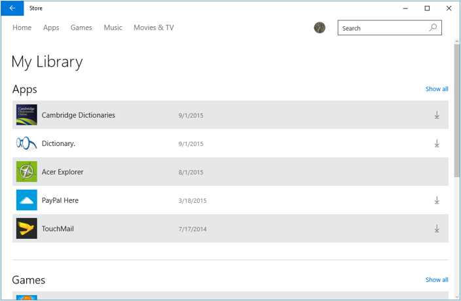Viewport: 461px width, 301px height.
Task: Download the PayPal Here app
Action: point(437,200)
